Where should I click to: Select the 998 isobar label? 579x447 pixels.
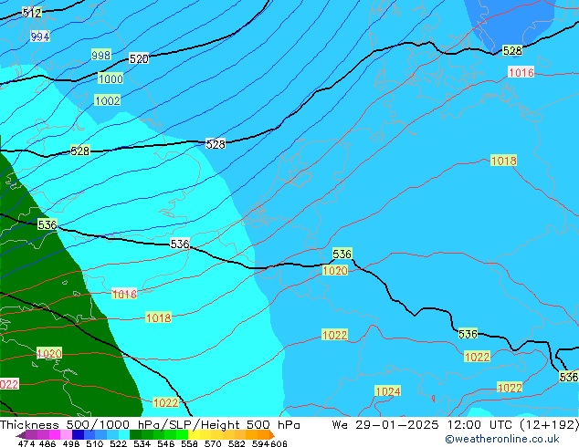[100, 56]
